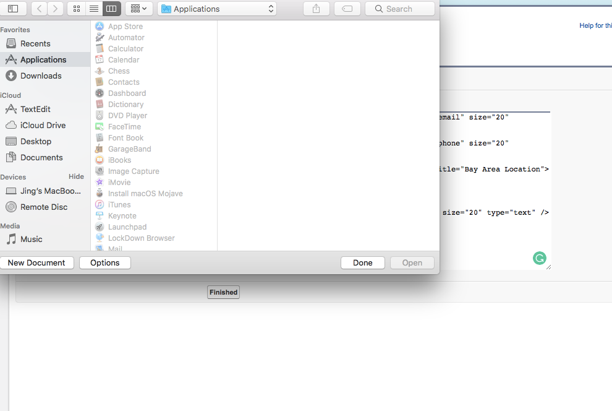Click the Remote Disc icon
Viewport: 612px width, 411px height.
[x=11, y=207]
